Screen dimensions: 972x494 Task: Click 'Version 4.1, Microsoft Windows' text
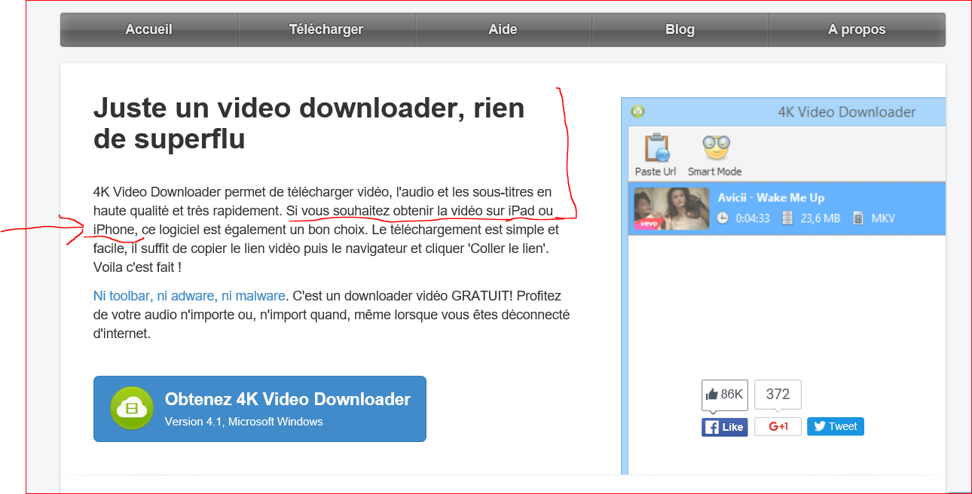click(244, 422)
